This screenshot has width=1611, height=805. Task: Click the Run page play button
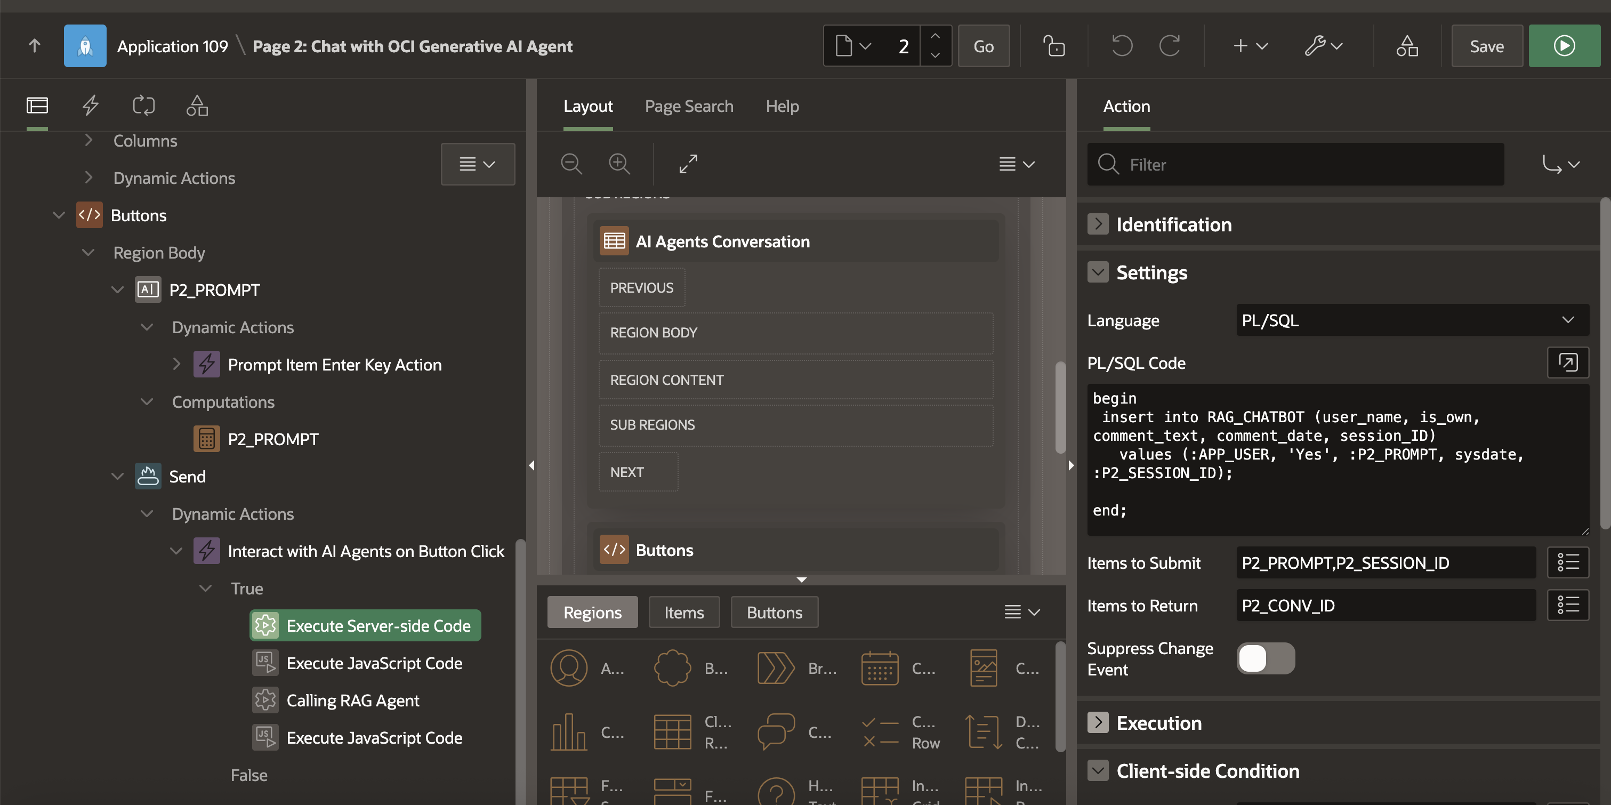coord(1564,46)
